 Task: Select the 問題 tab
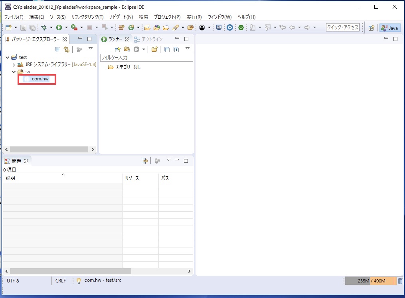(16, 161)
